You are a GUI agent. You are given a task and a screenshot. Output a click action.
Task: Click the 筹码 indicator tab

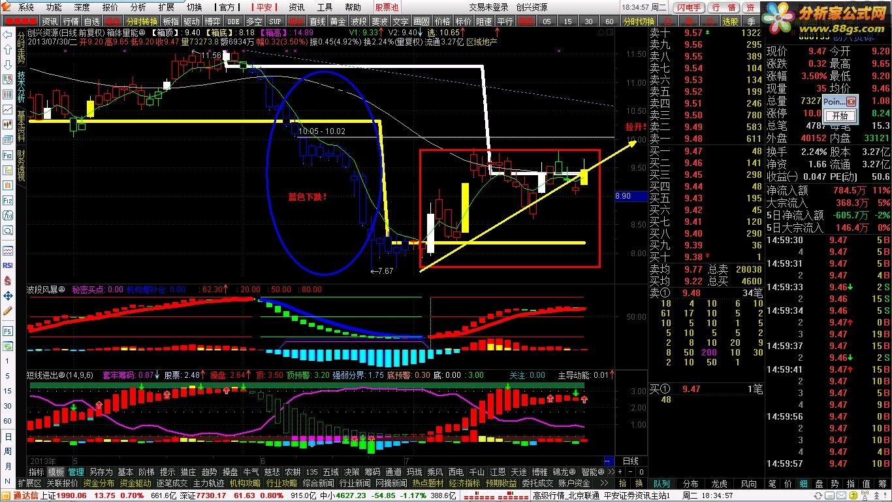[372, 472]
